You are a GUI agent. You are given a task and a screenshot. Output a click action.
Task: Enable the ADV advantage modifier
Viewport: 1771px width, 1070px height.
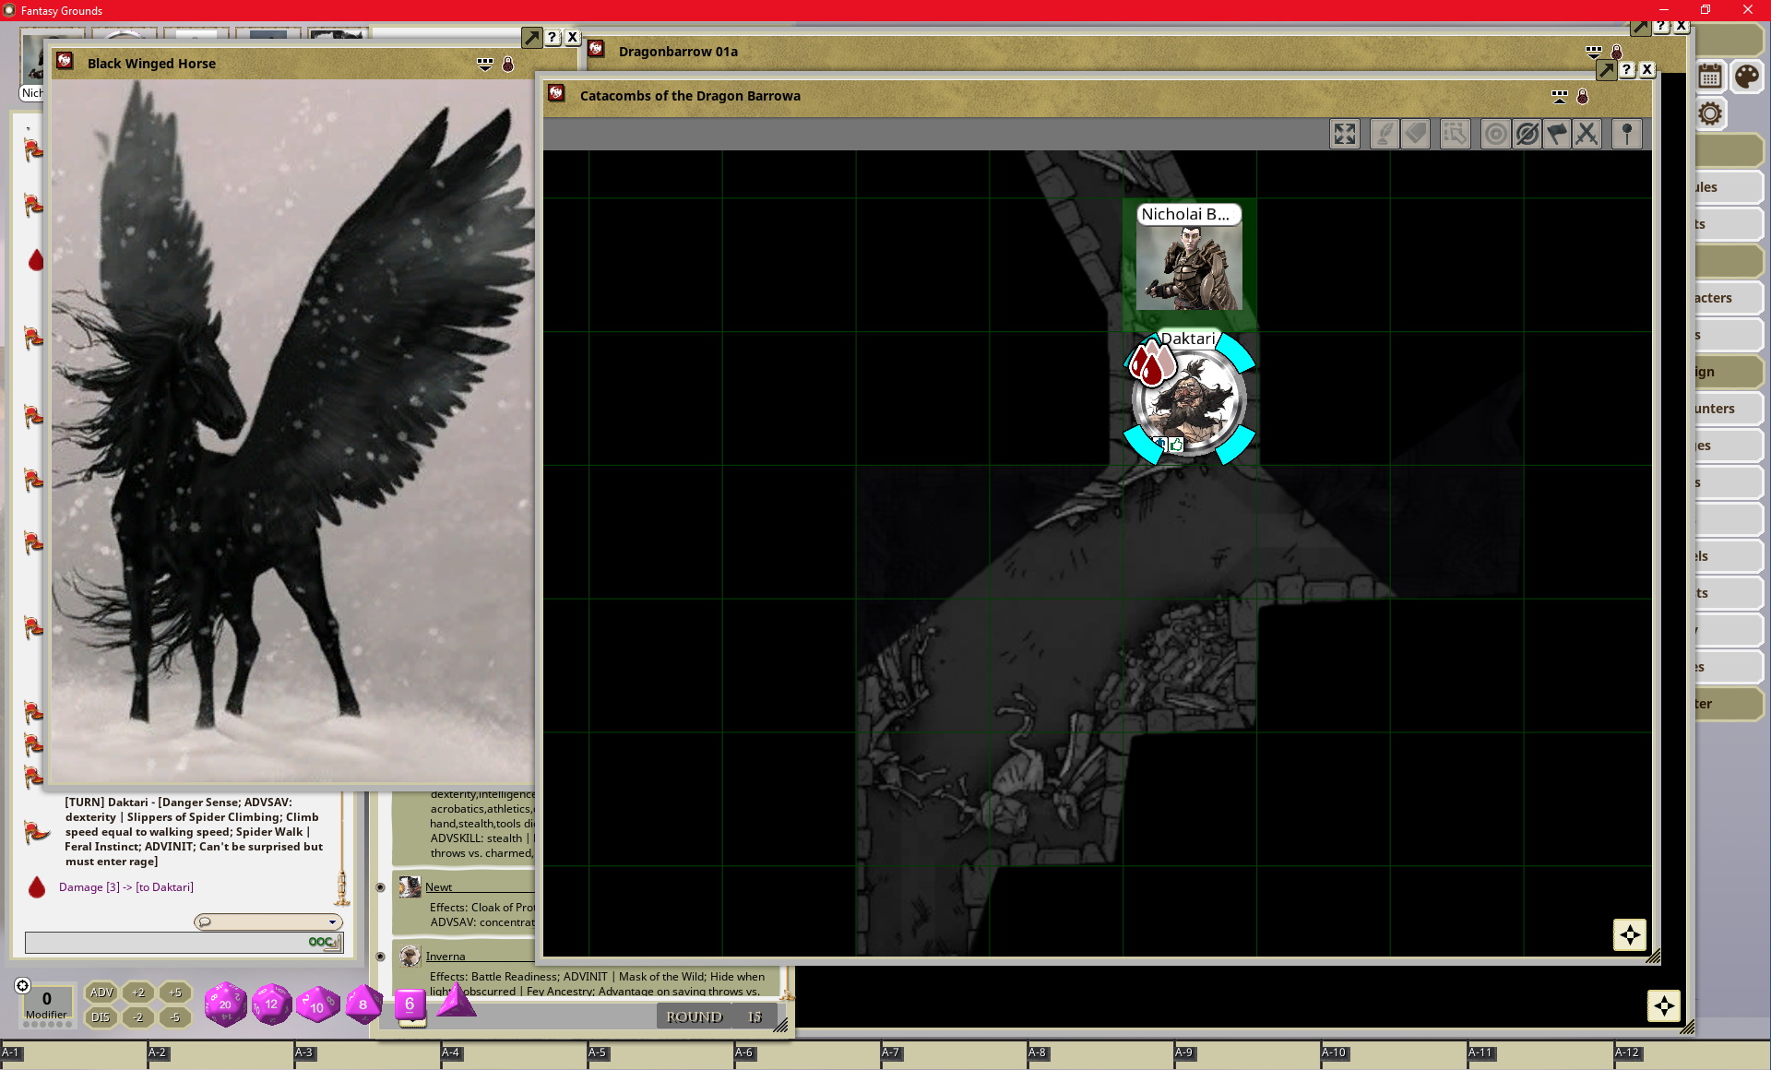point(101,993)
